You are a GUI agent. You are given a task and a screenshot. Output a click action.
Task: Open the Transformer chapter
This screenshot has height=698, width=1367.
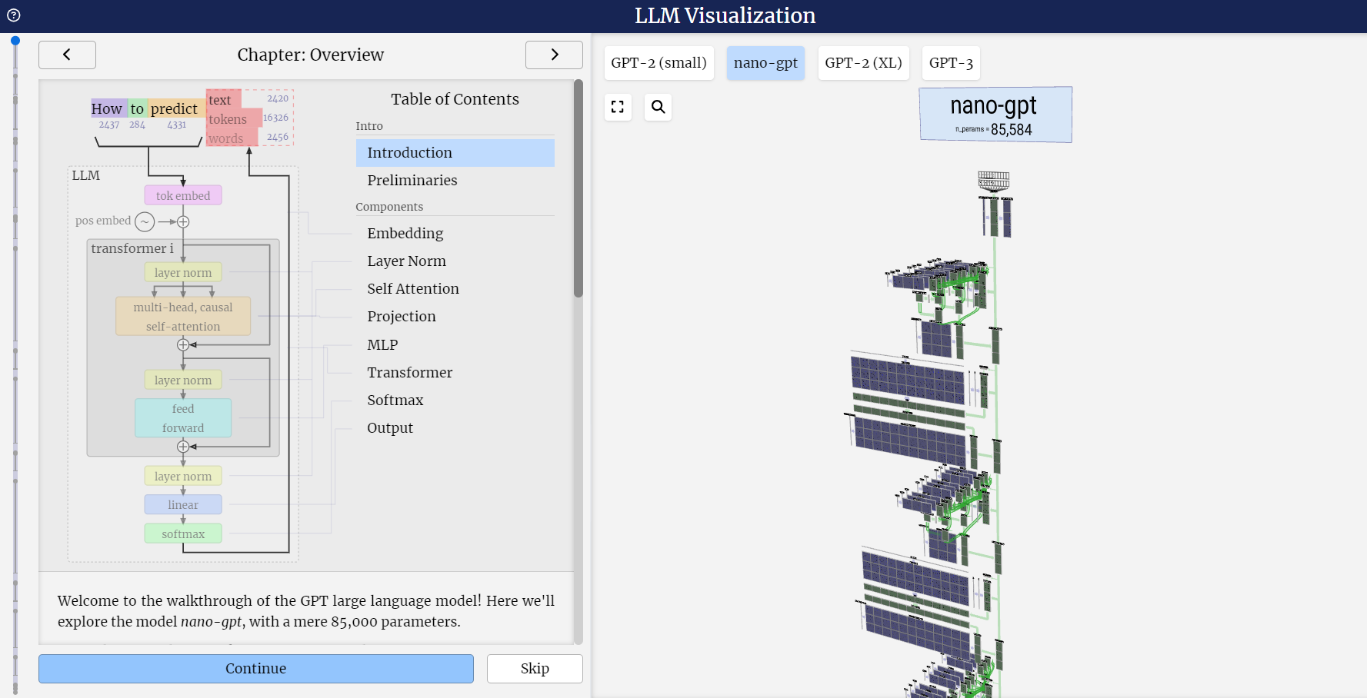[x=455, y=373]
